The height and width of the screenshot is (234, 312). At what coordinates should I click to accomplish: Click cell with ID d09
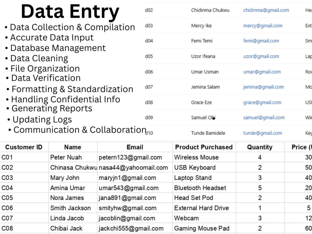(149, 118)
